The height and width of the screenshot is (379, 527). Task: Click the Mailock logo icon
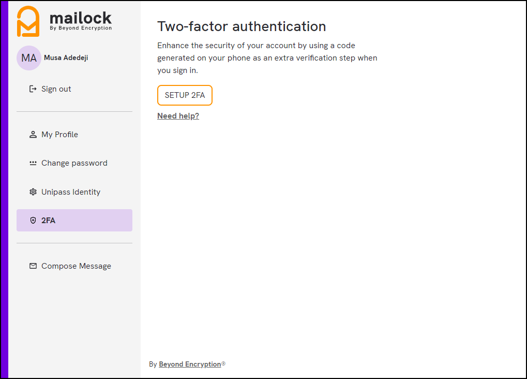pyautogui.click(x=28, y=21)
